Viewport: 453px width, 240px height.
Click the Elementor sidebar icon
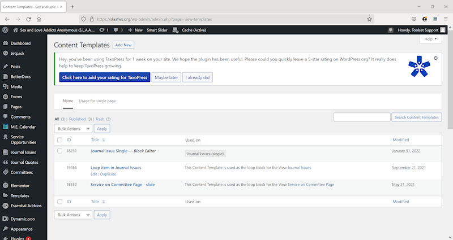coord(6,186)
